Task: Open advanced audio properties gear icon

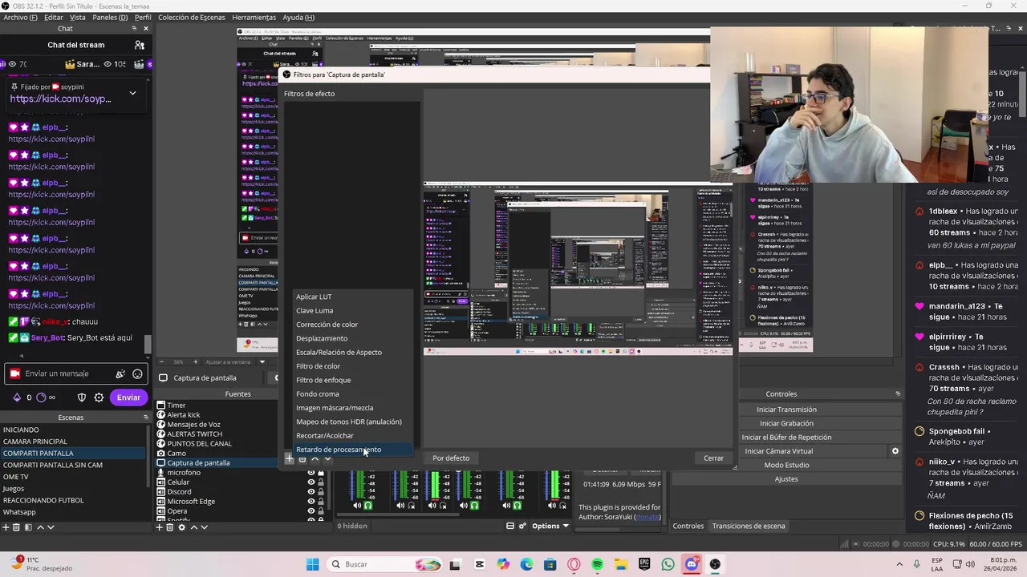Action: 522,526
